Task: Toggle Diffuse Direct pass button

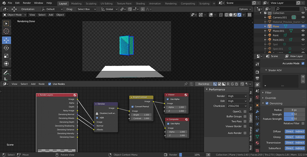Action: [289, 132]
